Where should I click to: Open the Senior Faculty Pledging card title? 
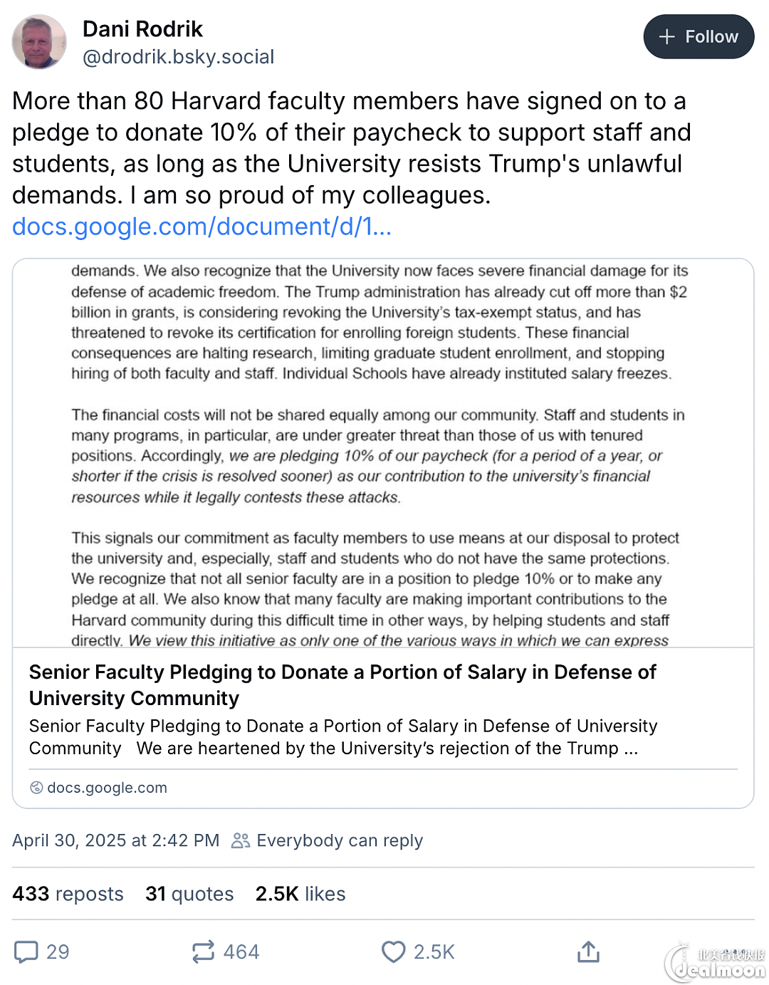[x=342, y=685]
